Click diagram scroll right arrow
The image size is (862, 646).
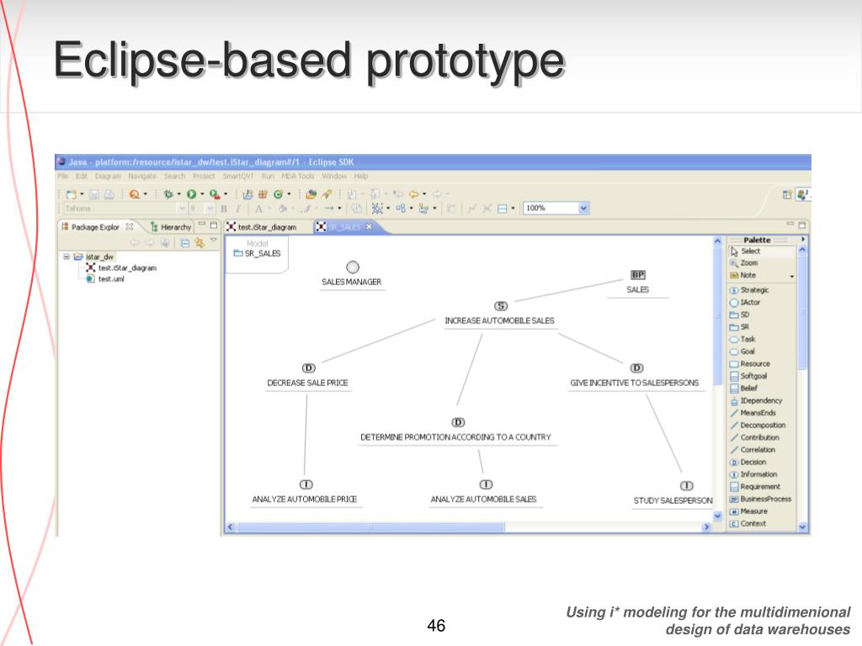pos(706,527)
